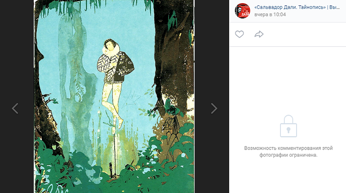This screenshot has height=193, width=346.
Task: Like the photo with the heart icon
Action: (x=240, y=34)
